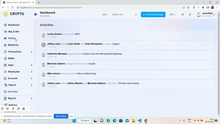Image resolution: width=220 pixels, height=124 pixels.
Task: Open a new Chrome tab
Action: click(38, 2)
